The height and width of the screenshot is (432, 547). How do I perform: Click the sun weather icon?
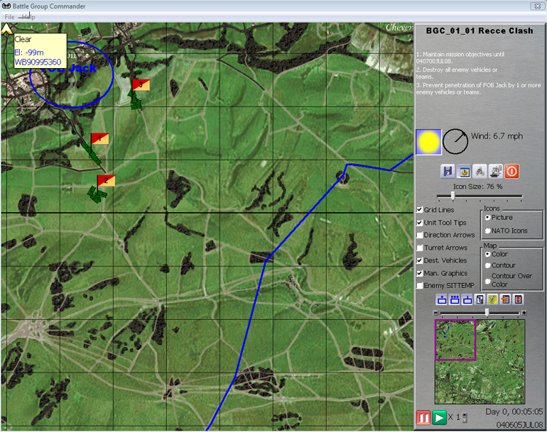(x=428, y=142)
